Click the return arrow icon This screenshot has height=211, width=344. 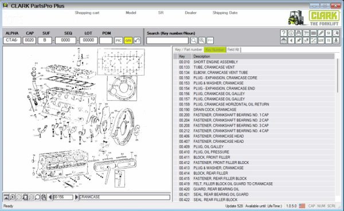tap(137, 40)
